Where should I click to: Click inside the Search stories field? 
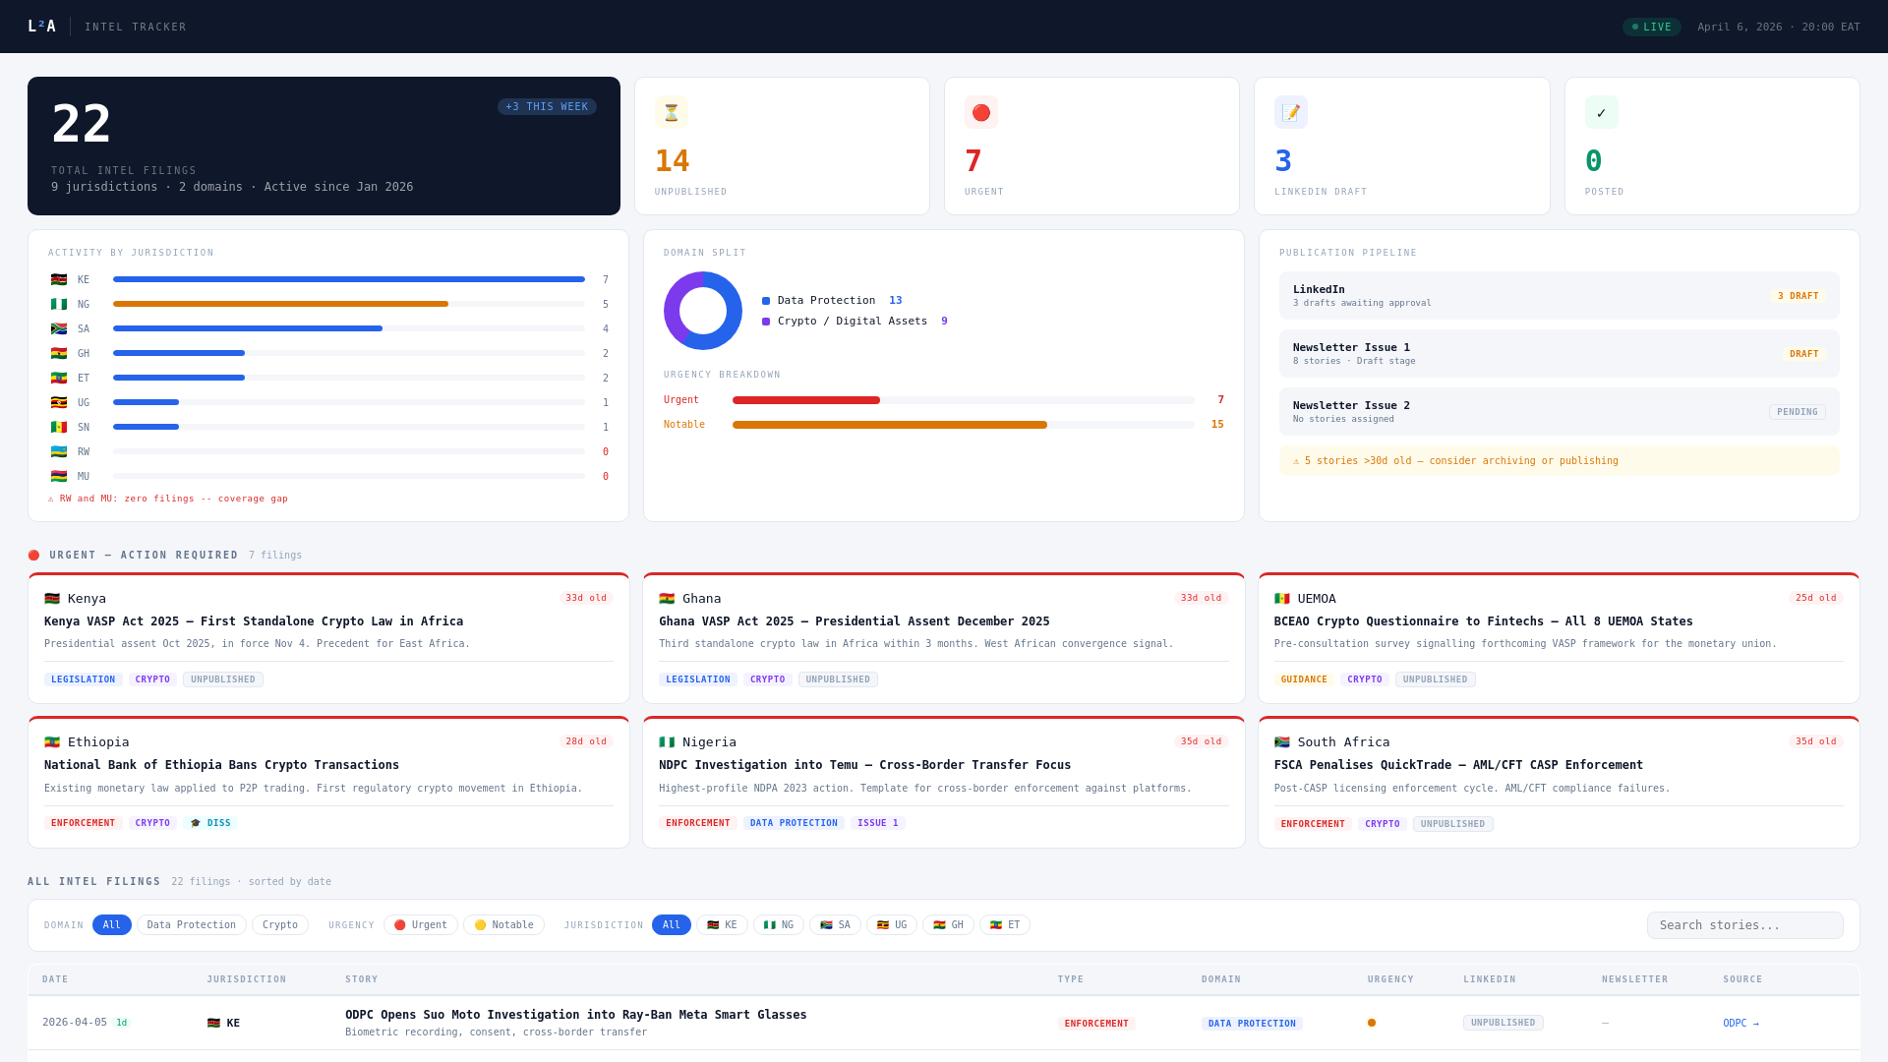[1745, 925]
